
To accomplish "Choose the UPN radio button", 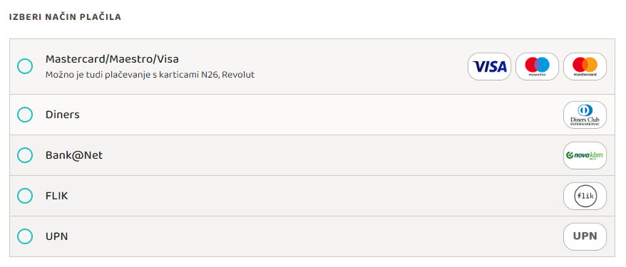I will (25, 236).
